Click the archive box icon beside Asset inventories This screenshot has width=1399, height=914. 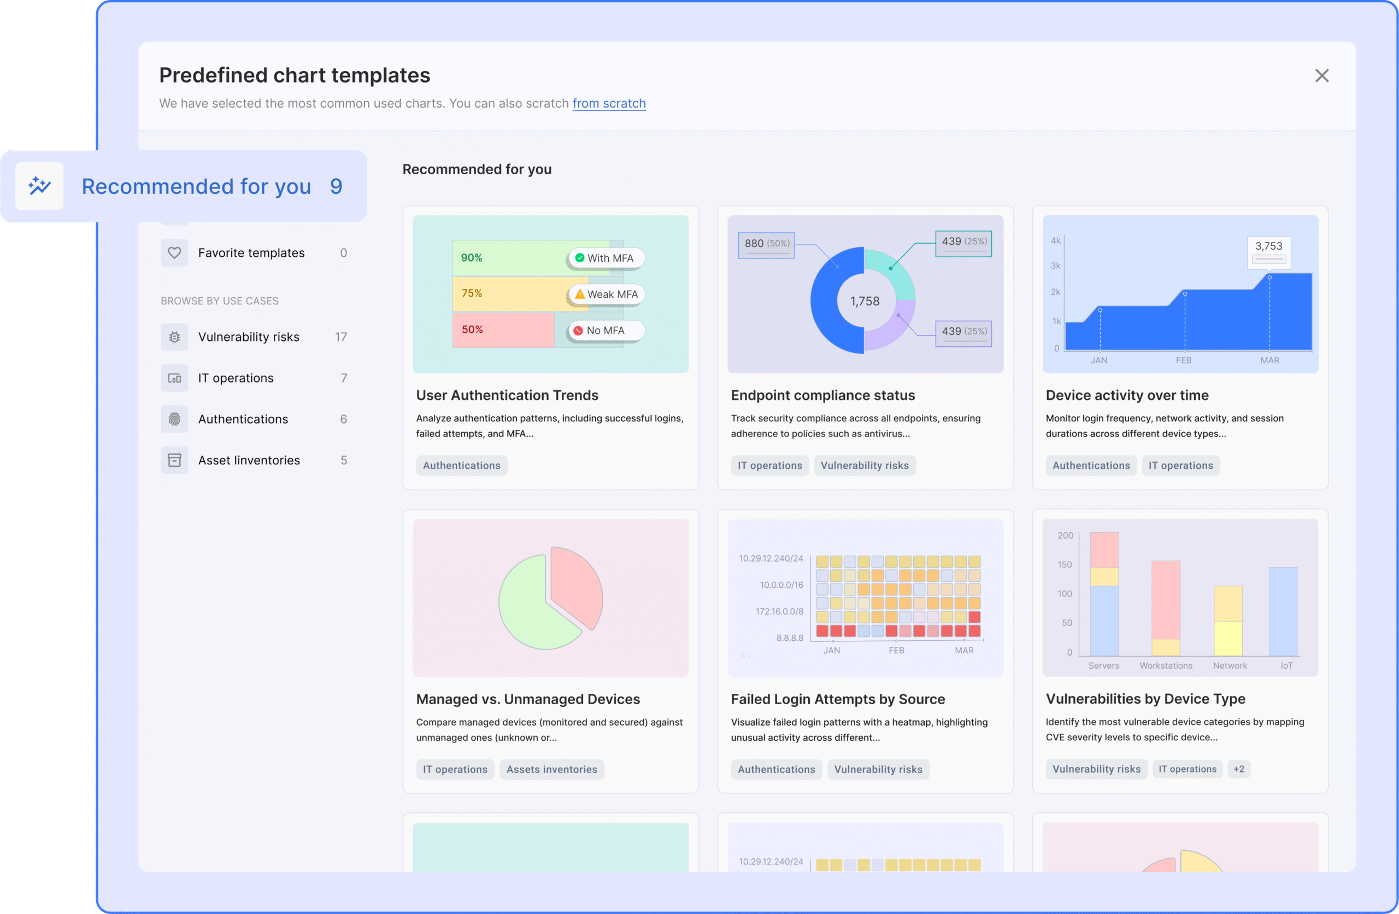[x=174, y=460]
